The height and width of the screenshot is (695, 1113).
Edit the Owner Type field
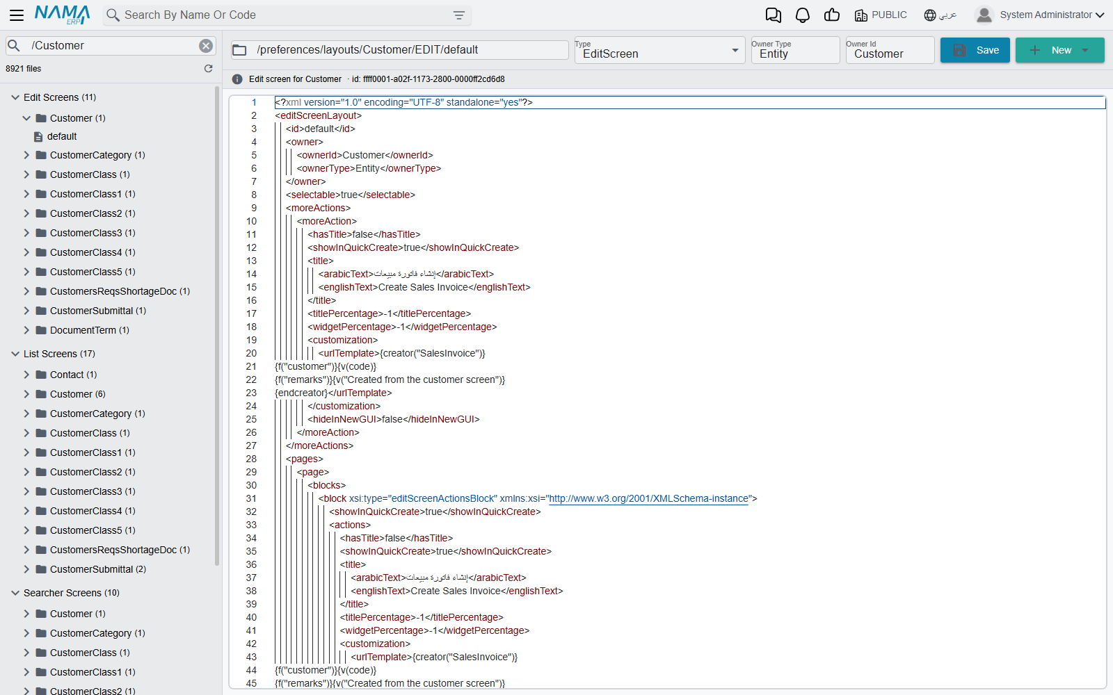(795, 50)
